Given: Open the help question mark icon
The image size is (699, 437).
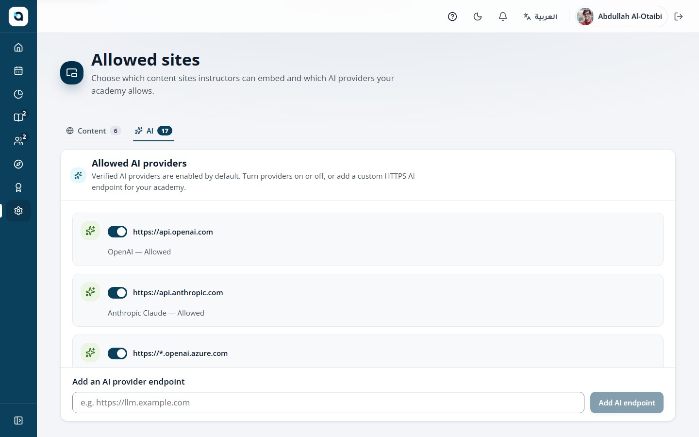Looking at the screenshot, I should point(452,17).
